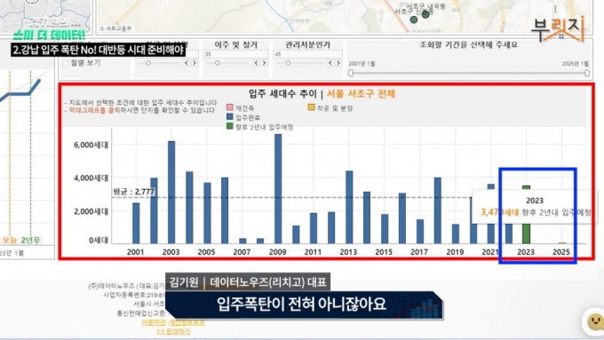Open the smiley chat widget icon

595,320
